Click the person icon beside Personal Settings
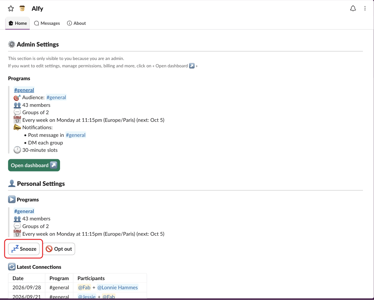Screen dimensions: 374x300 click(x=12, y=184)
